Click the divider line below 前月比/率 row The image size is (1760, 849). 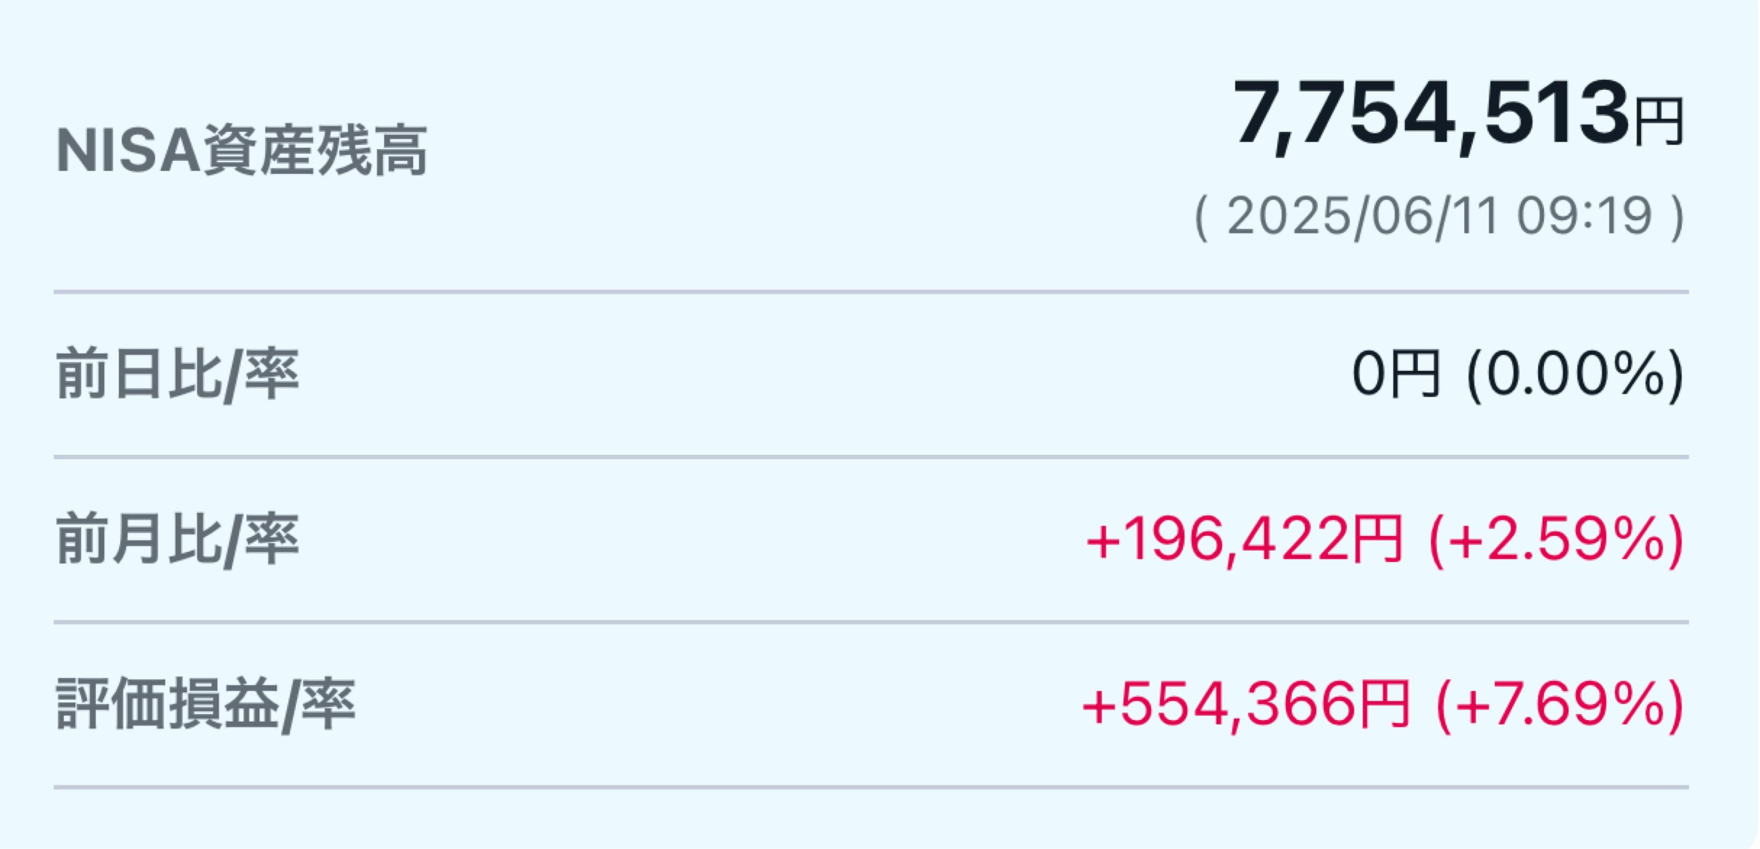pos(871,622)
